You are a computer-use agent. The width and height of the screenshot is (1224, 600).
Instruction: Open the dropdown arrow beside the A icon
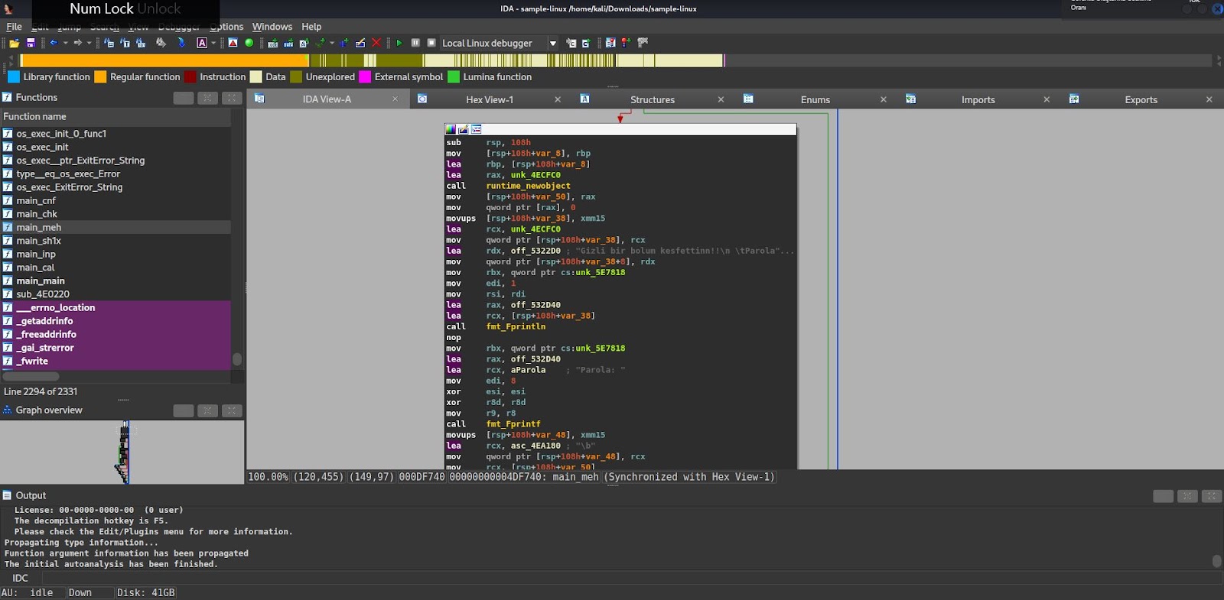pyautogui.click(x=213, y=43)
